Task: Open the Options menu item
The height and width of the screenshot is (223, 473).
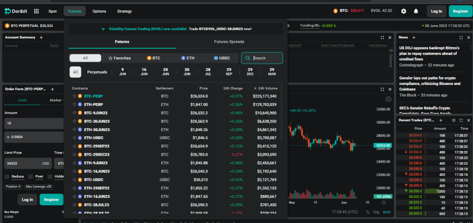Action: pyautogui.click(x=99, y=11)
